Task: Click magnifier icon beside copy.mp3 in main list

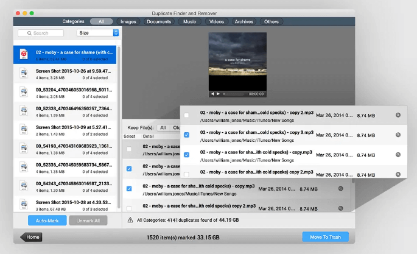Action: (x=340, y=189)
